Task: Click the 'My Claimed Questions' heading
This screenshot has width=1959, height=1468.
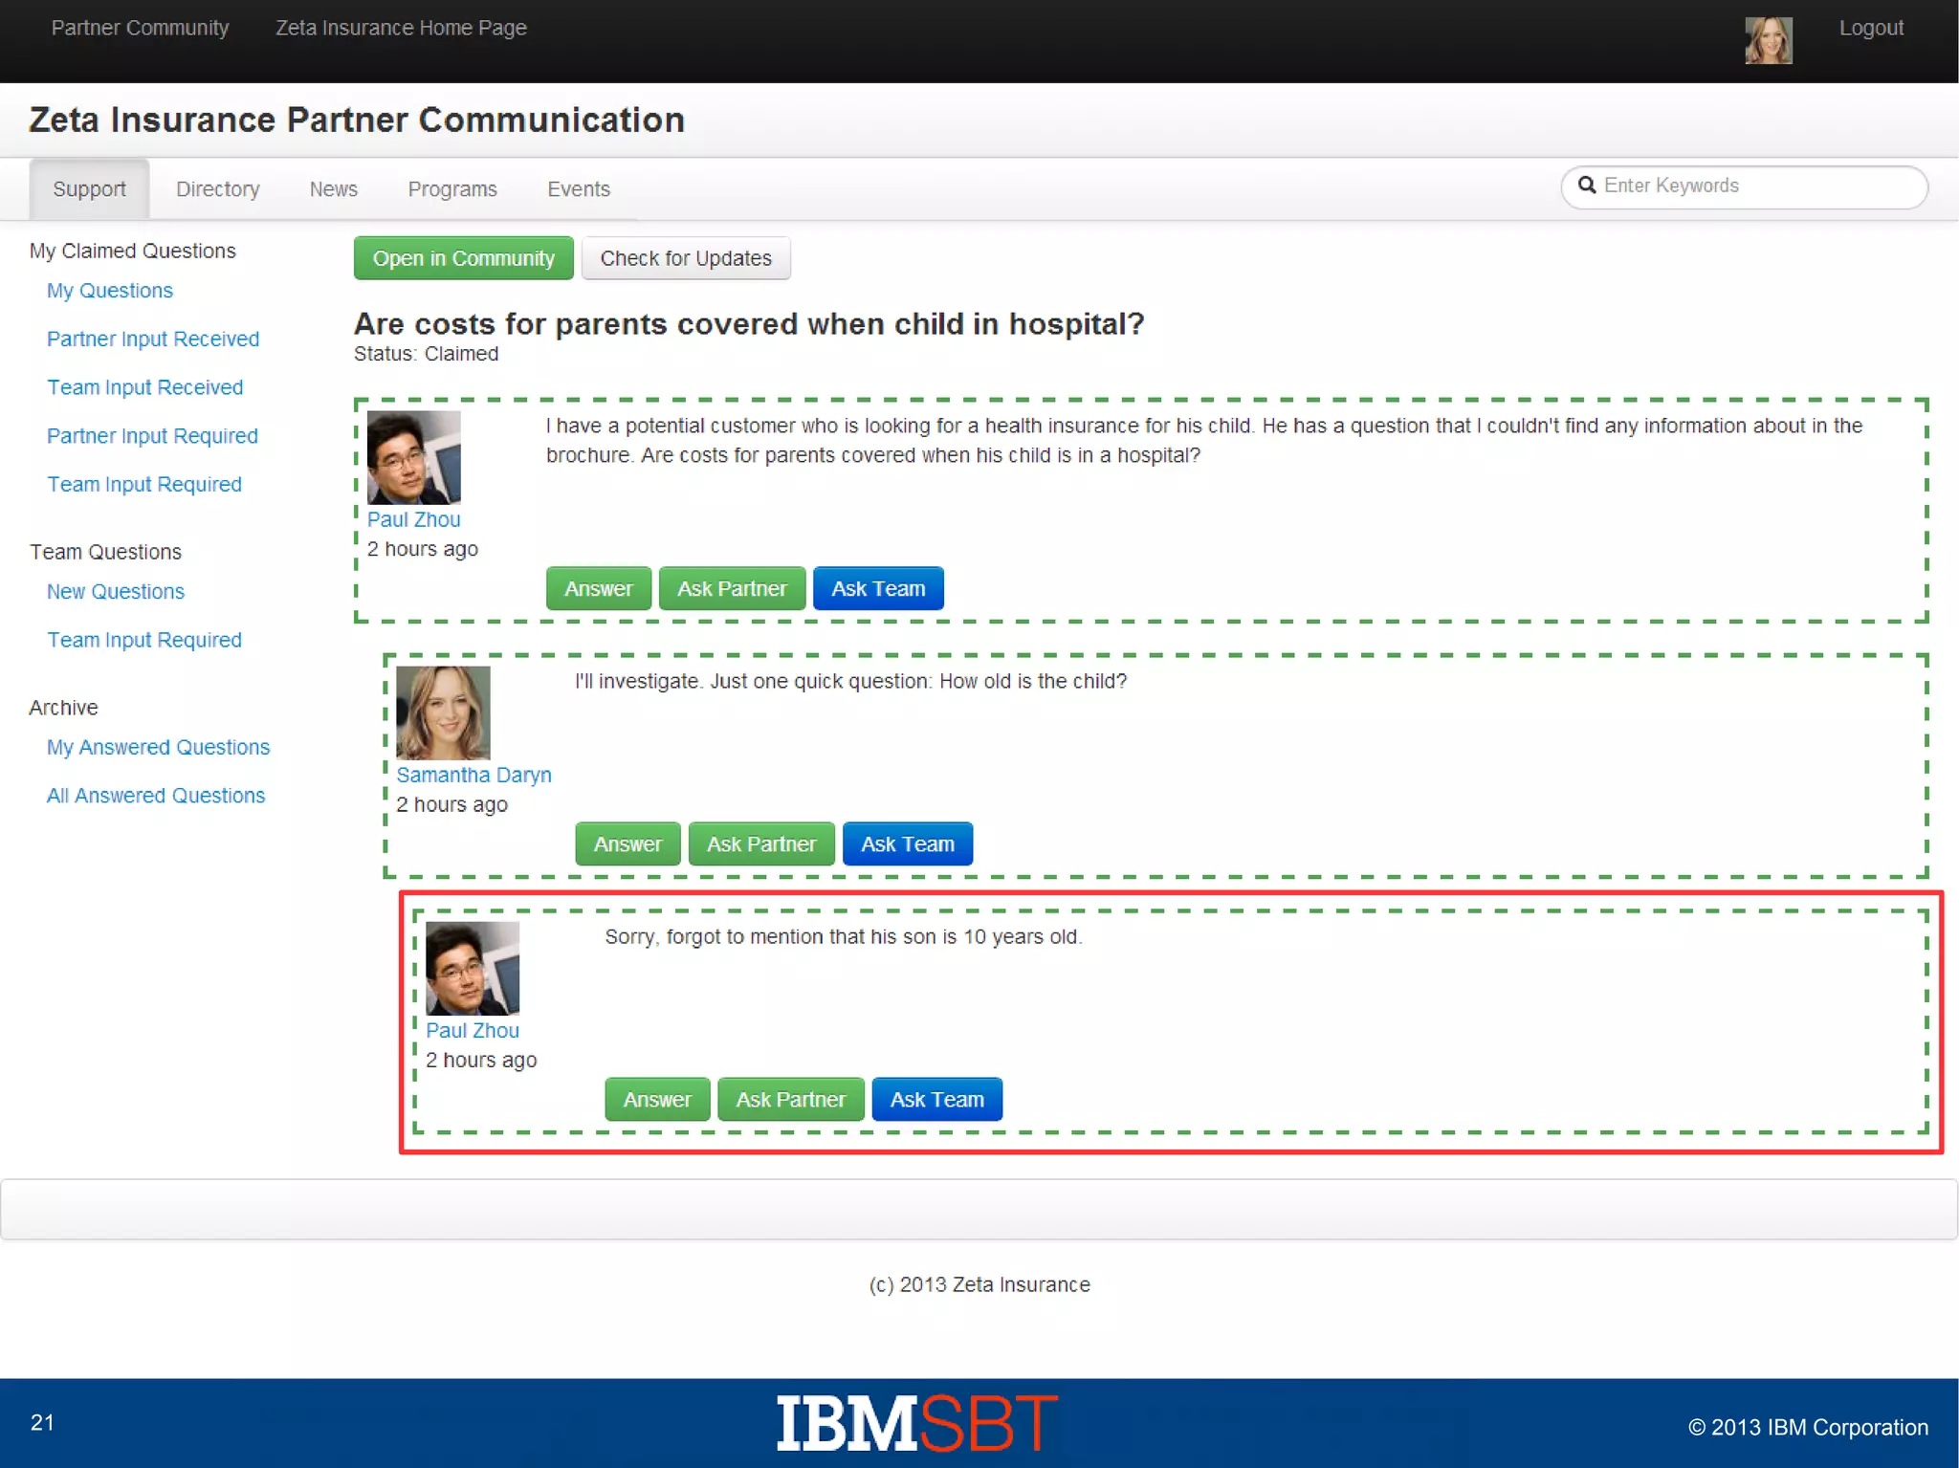Action: [x=132, y=251]
